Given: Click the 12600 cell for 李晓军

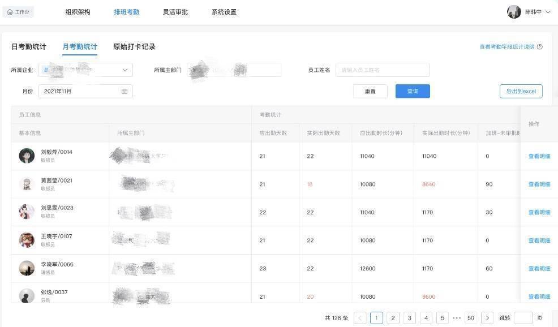Looking at the screenshot, I should point(368,268).
